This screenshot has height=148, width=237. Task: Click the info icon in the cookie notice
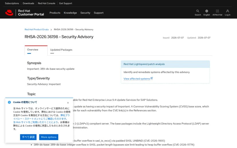9,102
